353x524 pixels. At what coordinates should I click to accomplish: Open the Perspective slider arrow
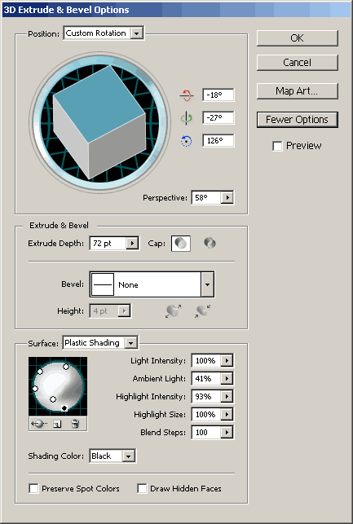click(x=227, y=197)
